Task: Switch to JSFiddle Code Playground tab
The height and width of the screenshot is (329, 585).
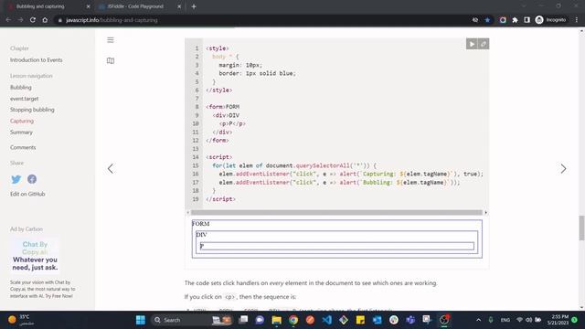Action: [x=136, y=6]
